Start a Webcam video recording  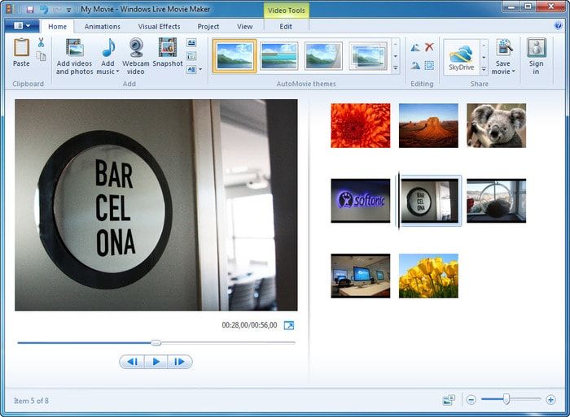(136, 57)
